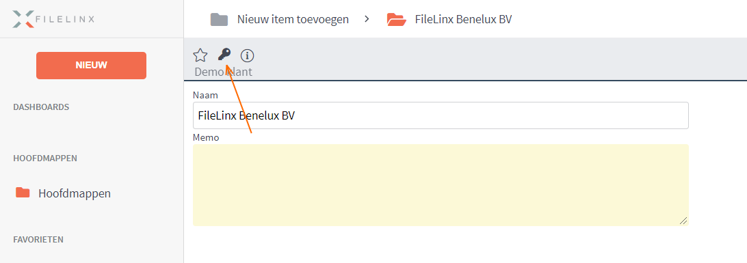Click the gray folder icon in breadcrumb

pyautogui.click(x=219, y=20)
